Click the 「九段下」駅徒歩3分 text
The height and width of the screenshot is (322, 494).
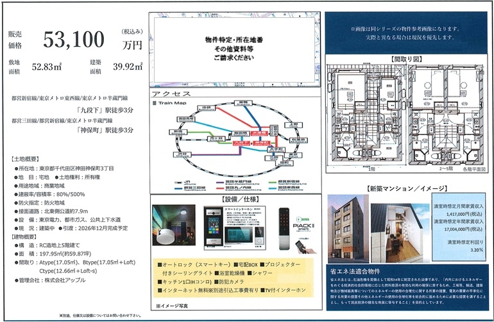point(105,110)
